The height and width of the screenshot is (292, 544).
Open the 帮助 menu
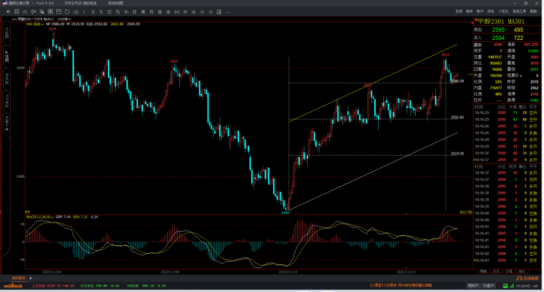(x=533, y=12)
